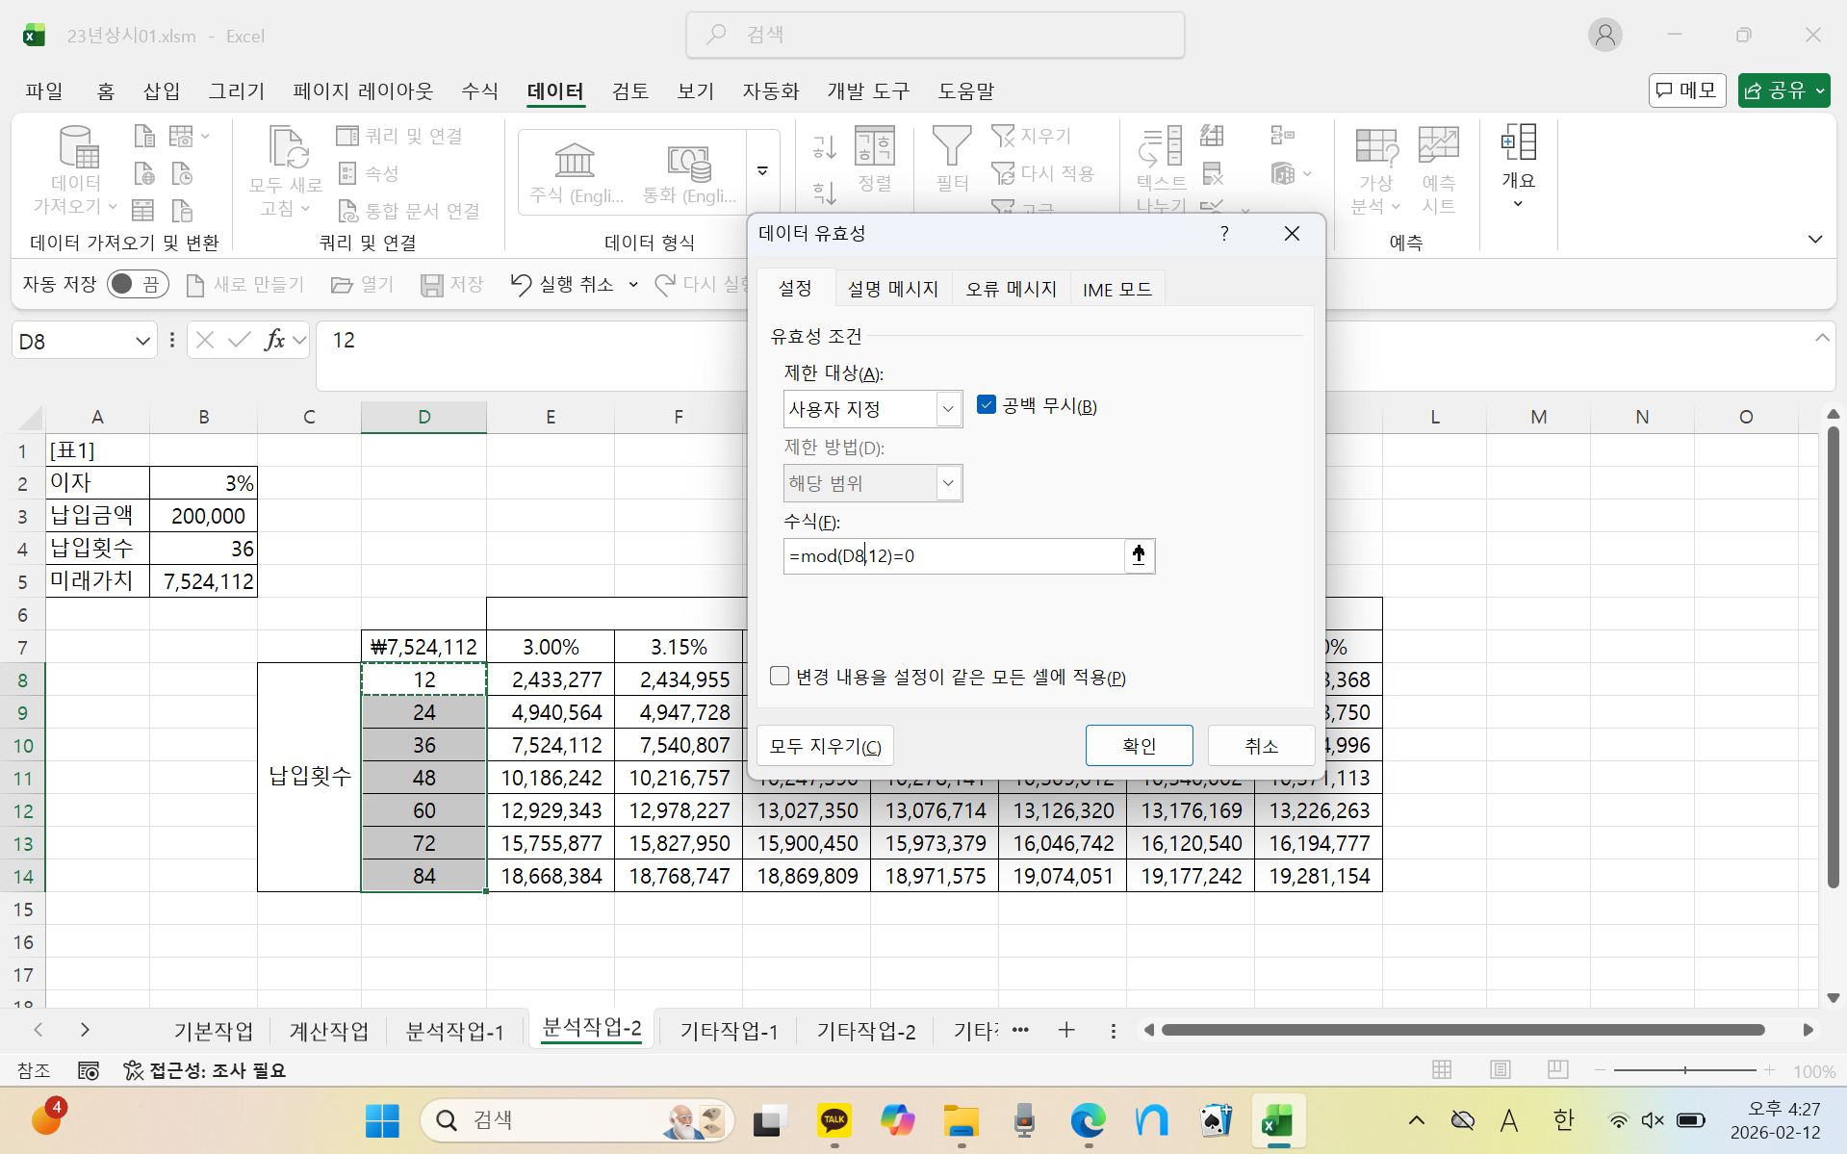Click the What-If Analysis (가상 분석) icon
This screenshot has height=1154, width=1847.
tap(1375, 146)
